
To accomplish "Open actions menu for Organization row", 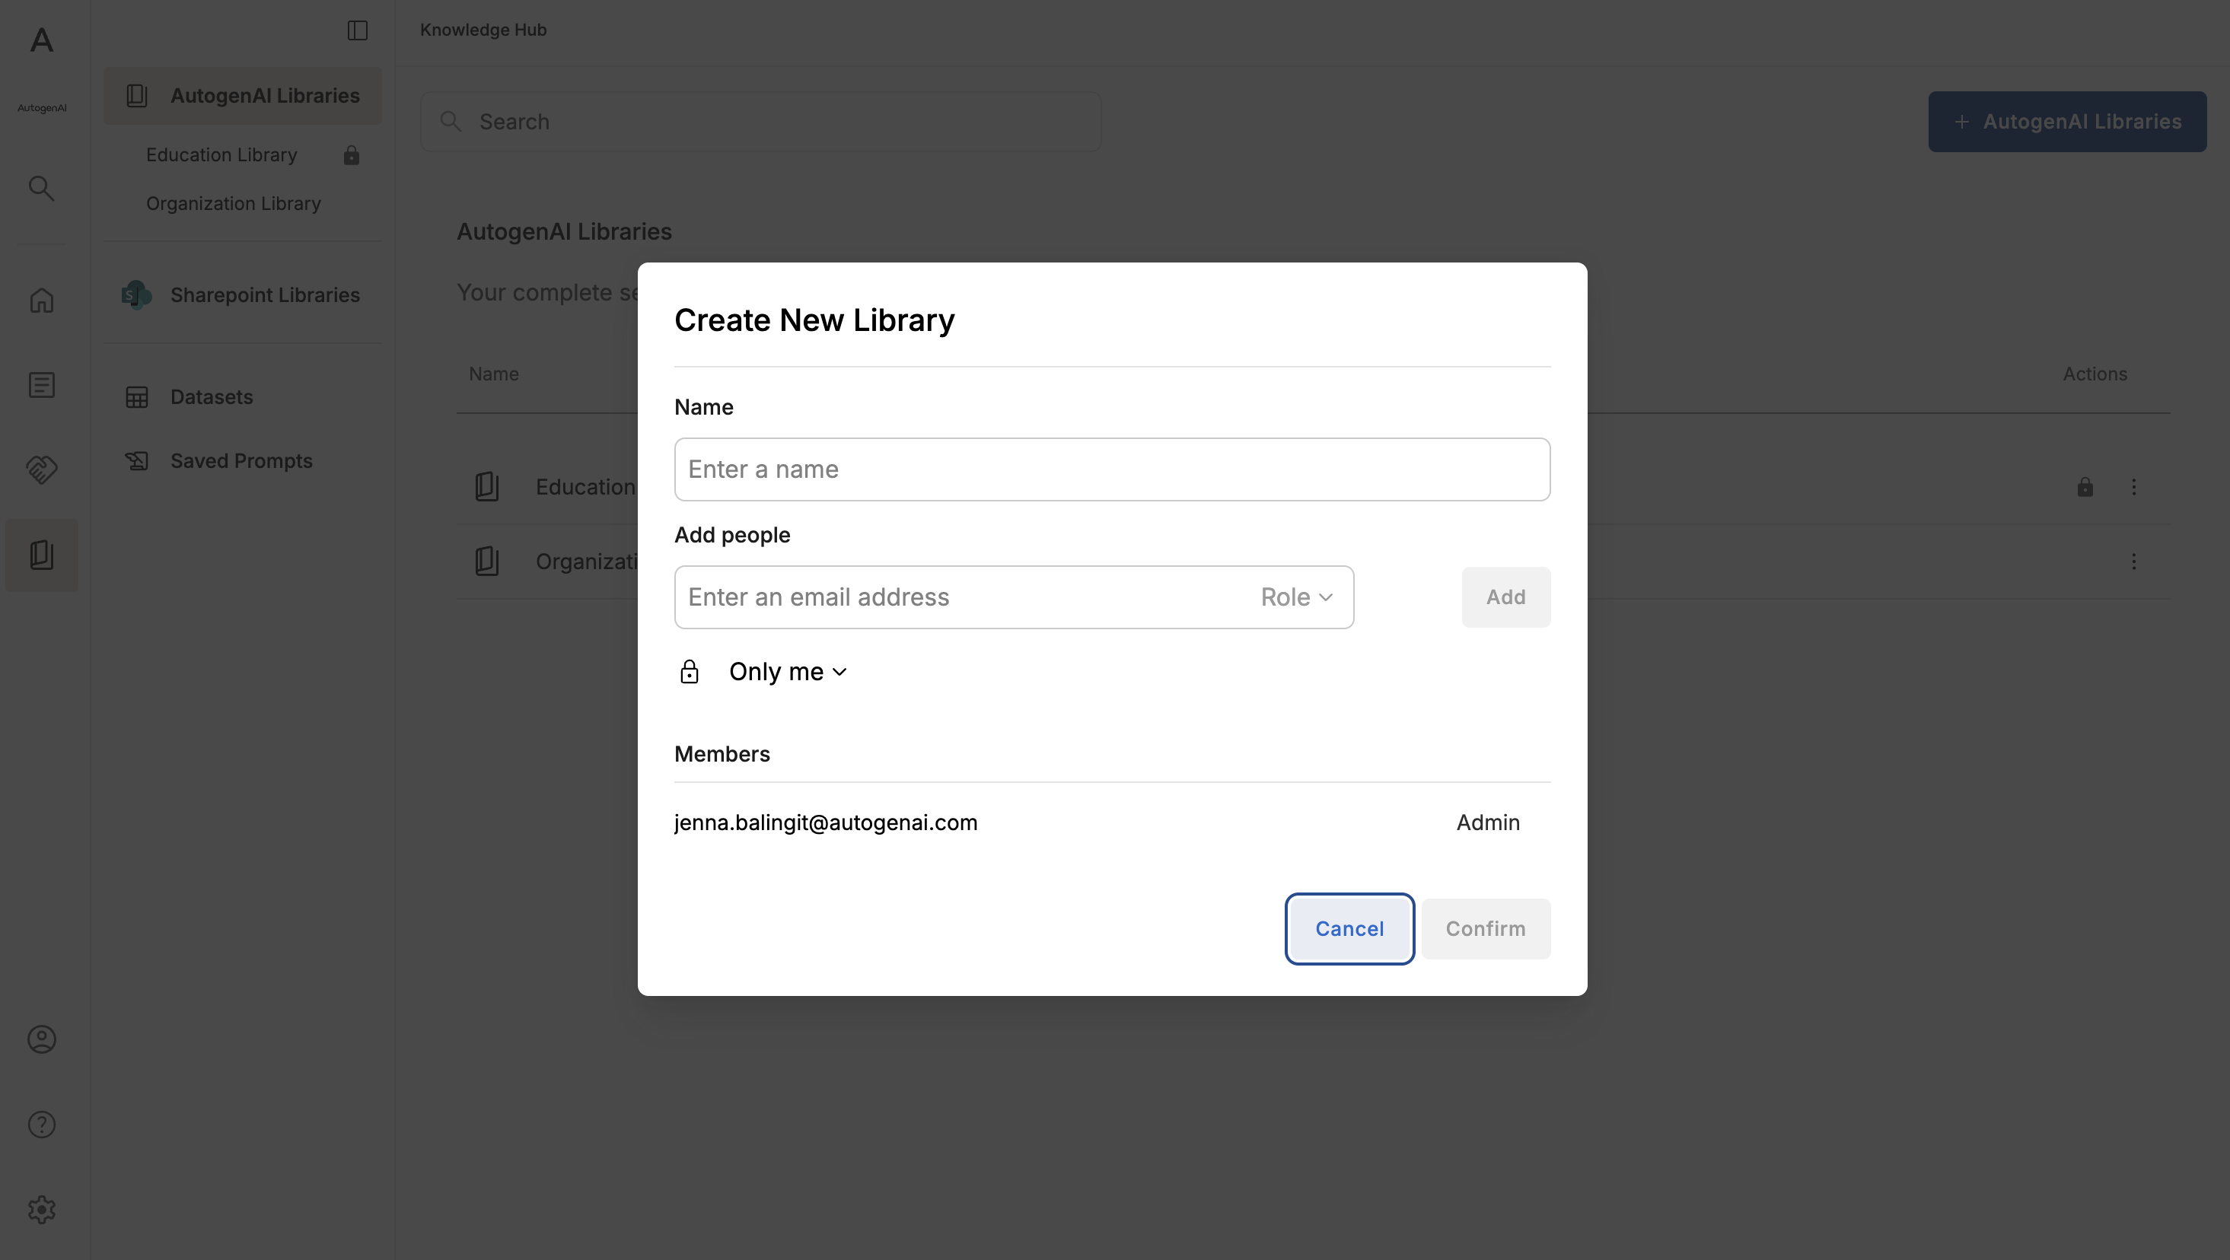I will click(2134, 562).
